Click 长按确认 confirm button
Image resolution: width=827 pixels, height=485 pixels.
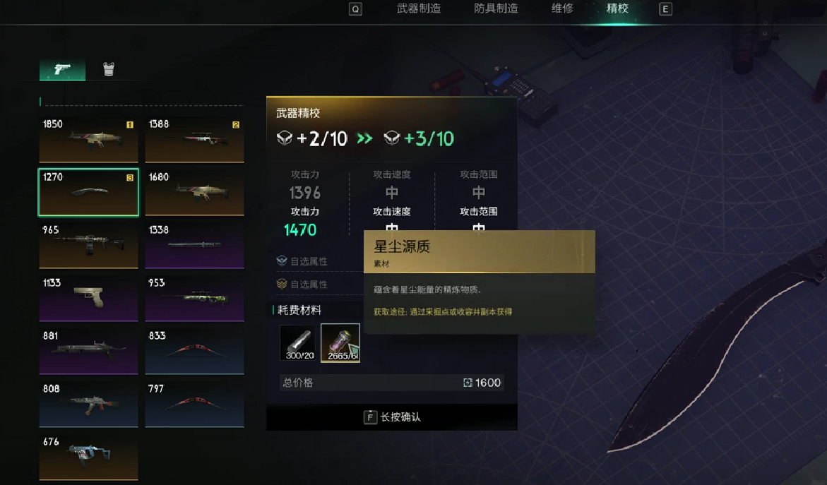click(392, 417)
